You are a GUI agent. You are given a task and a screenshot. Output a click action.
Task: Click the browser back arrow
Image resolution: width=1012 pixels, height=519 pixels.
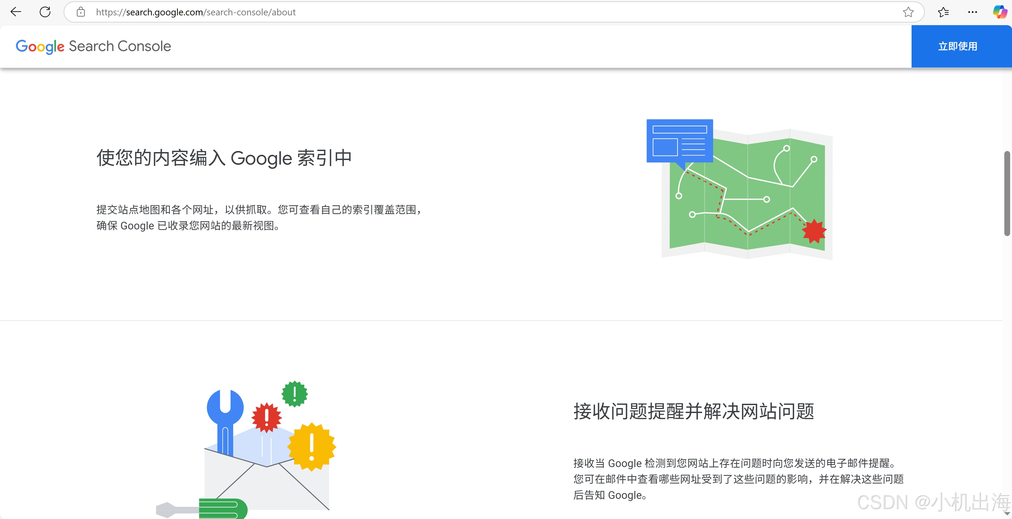(16, 12)
